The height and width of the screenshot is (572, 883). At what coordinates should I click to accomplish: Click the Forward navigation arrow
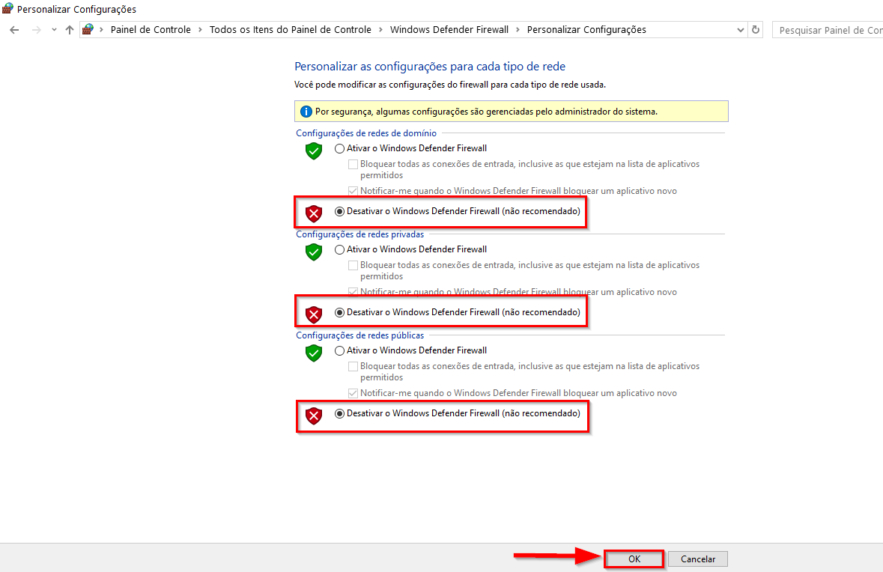(x=37, y=30)
